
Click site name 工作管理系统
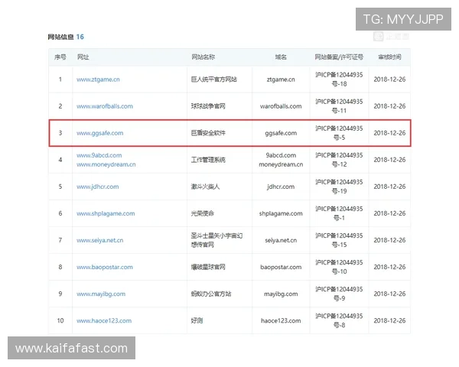pyautogui.click(x=208, y=160)
